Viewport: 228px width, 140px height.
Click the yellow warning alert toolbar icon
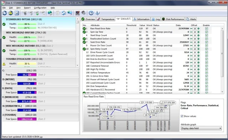tap(10, 13)
